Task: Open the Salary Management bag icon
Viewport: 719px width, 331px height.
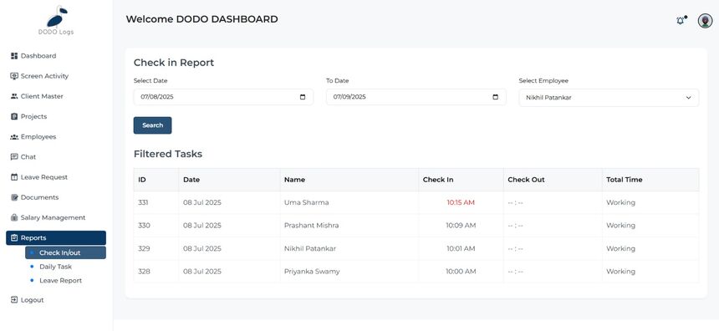Action: click(13, 218)
